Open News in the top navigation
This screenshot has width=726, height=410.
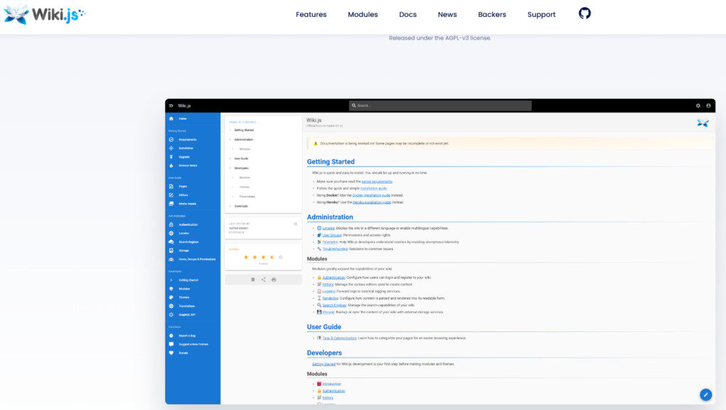[x=447, y=15]
